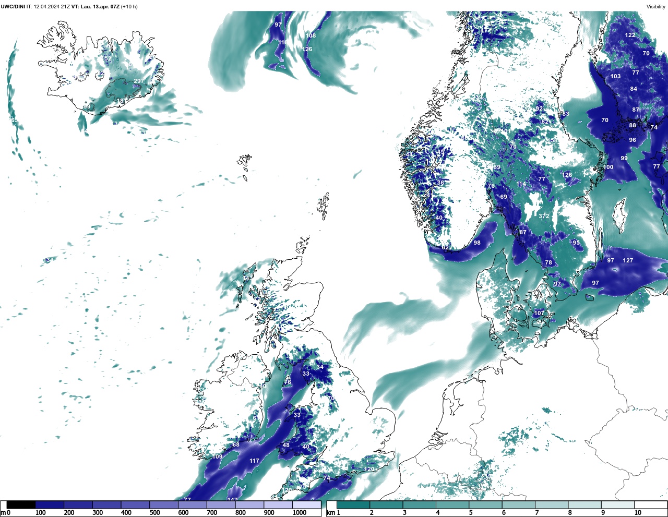Click the '(+10 h)' forecast offset text
Screen dimensions: 668x517
pos(129,6)
